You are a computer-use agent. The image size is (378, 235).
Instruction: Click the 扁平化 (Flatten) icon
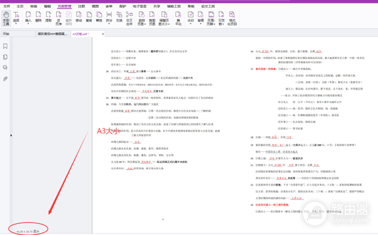(179, 15)
